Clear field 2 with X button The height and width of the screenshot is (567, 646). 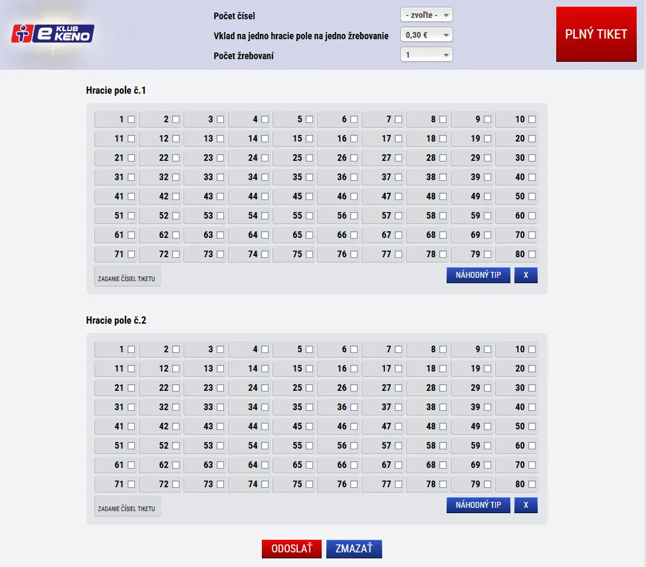pos(525,505)
